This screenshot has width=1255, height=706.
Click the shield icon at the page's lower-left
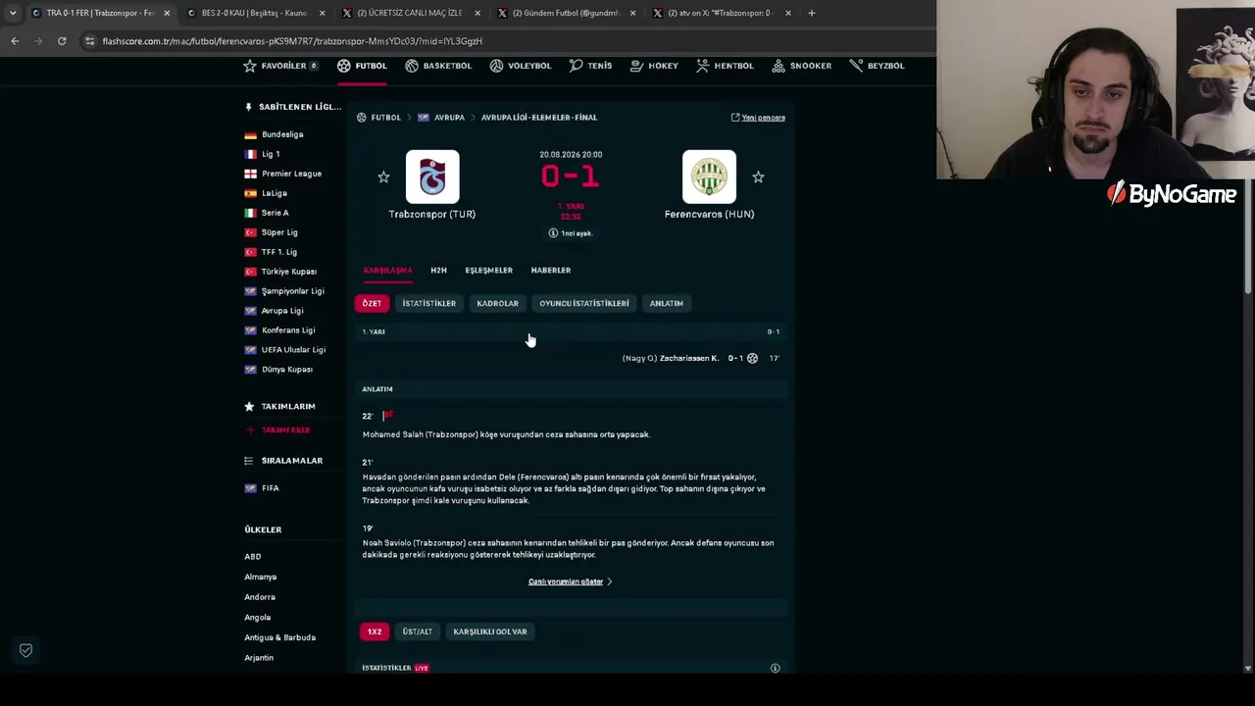26,650
